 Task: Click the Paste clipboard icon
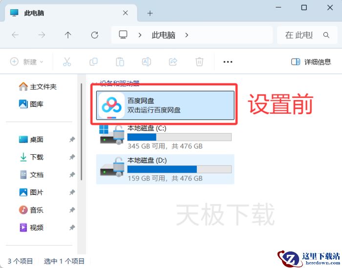point(120,62)
